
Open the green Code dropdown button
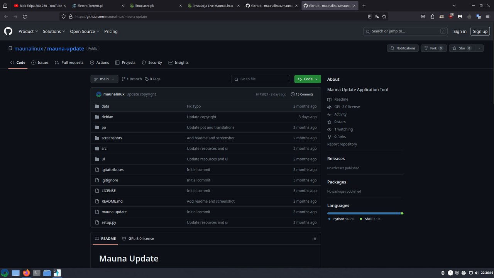point(308,79)
